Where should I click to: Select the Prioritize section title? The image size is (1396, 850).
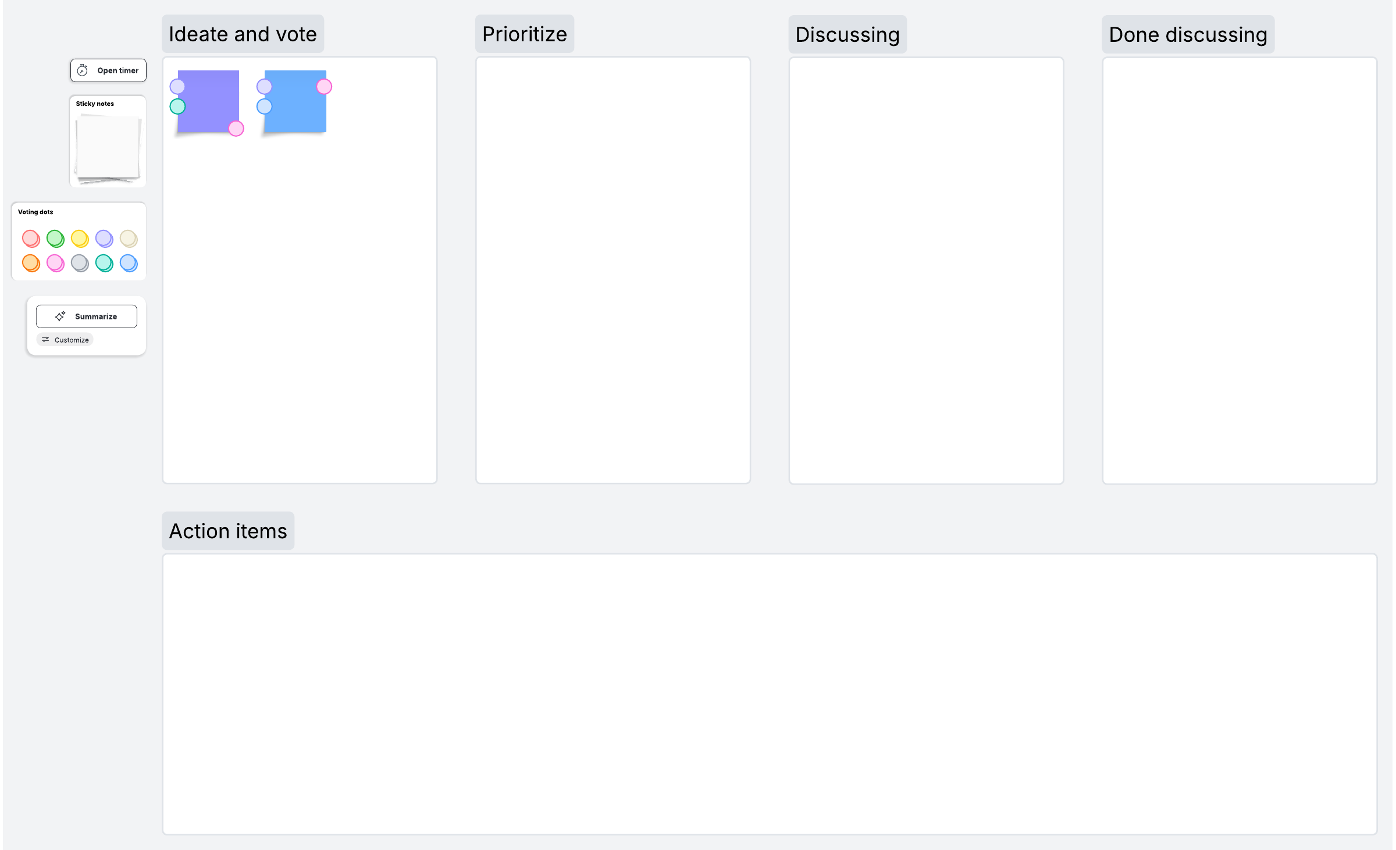point(524,34)
